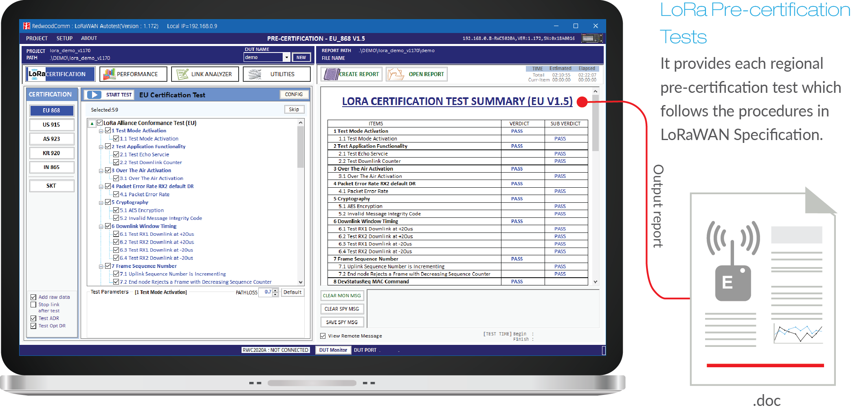Click the Open Report folder icon

click(x=395, y=74)
